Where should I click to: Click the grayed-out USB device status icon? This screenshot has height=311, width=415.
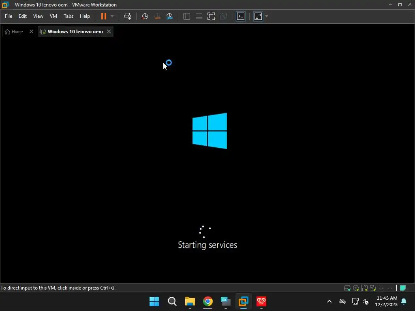(382, 288)
